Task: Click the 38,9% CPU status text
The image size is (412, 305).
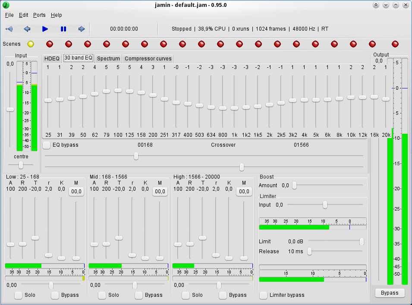Action: coord(212,29)
